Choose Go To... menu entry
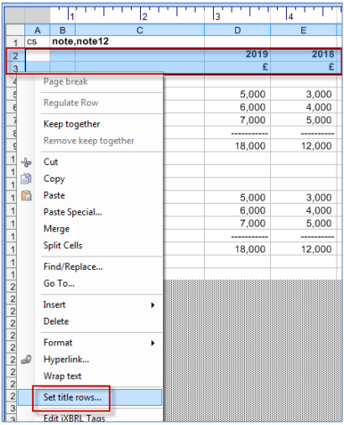Viewport: 344px width, 425px height. tap(59, 283)
